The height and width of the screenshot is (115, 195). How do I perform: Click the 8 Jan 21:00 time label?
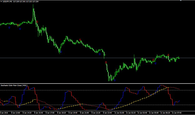click(x=85, y=113)
